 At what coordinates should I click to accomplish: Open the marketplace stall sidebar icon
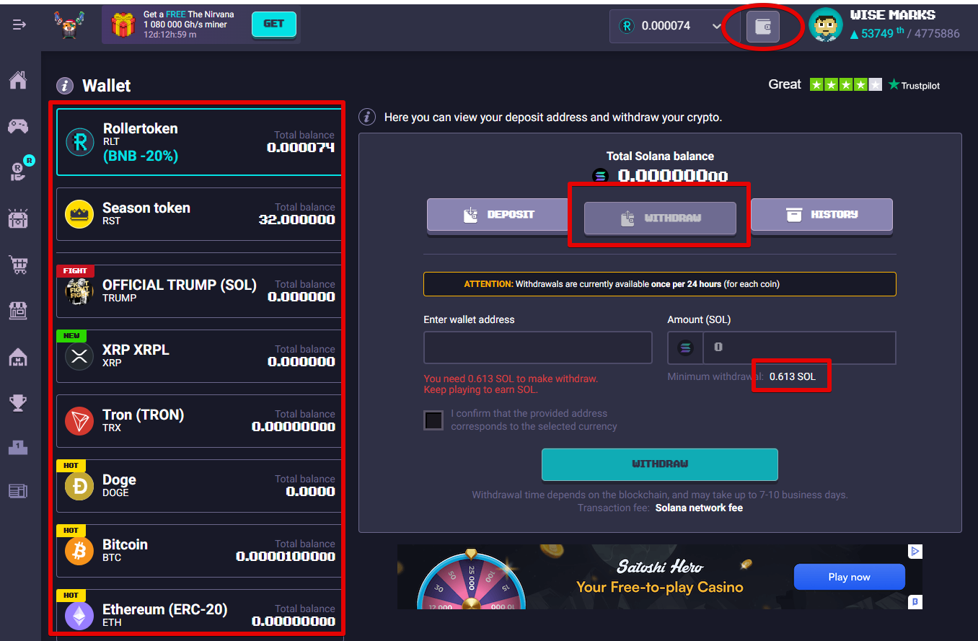(18, 311)
